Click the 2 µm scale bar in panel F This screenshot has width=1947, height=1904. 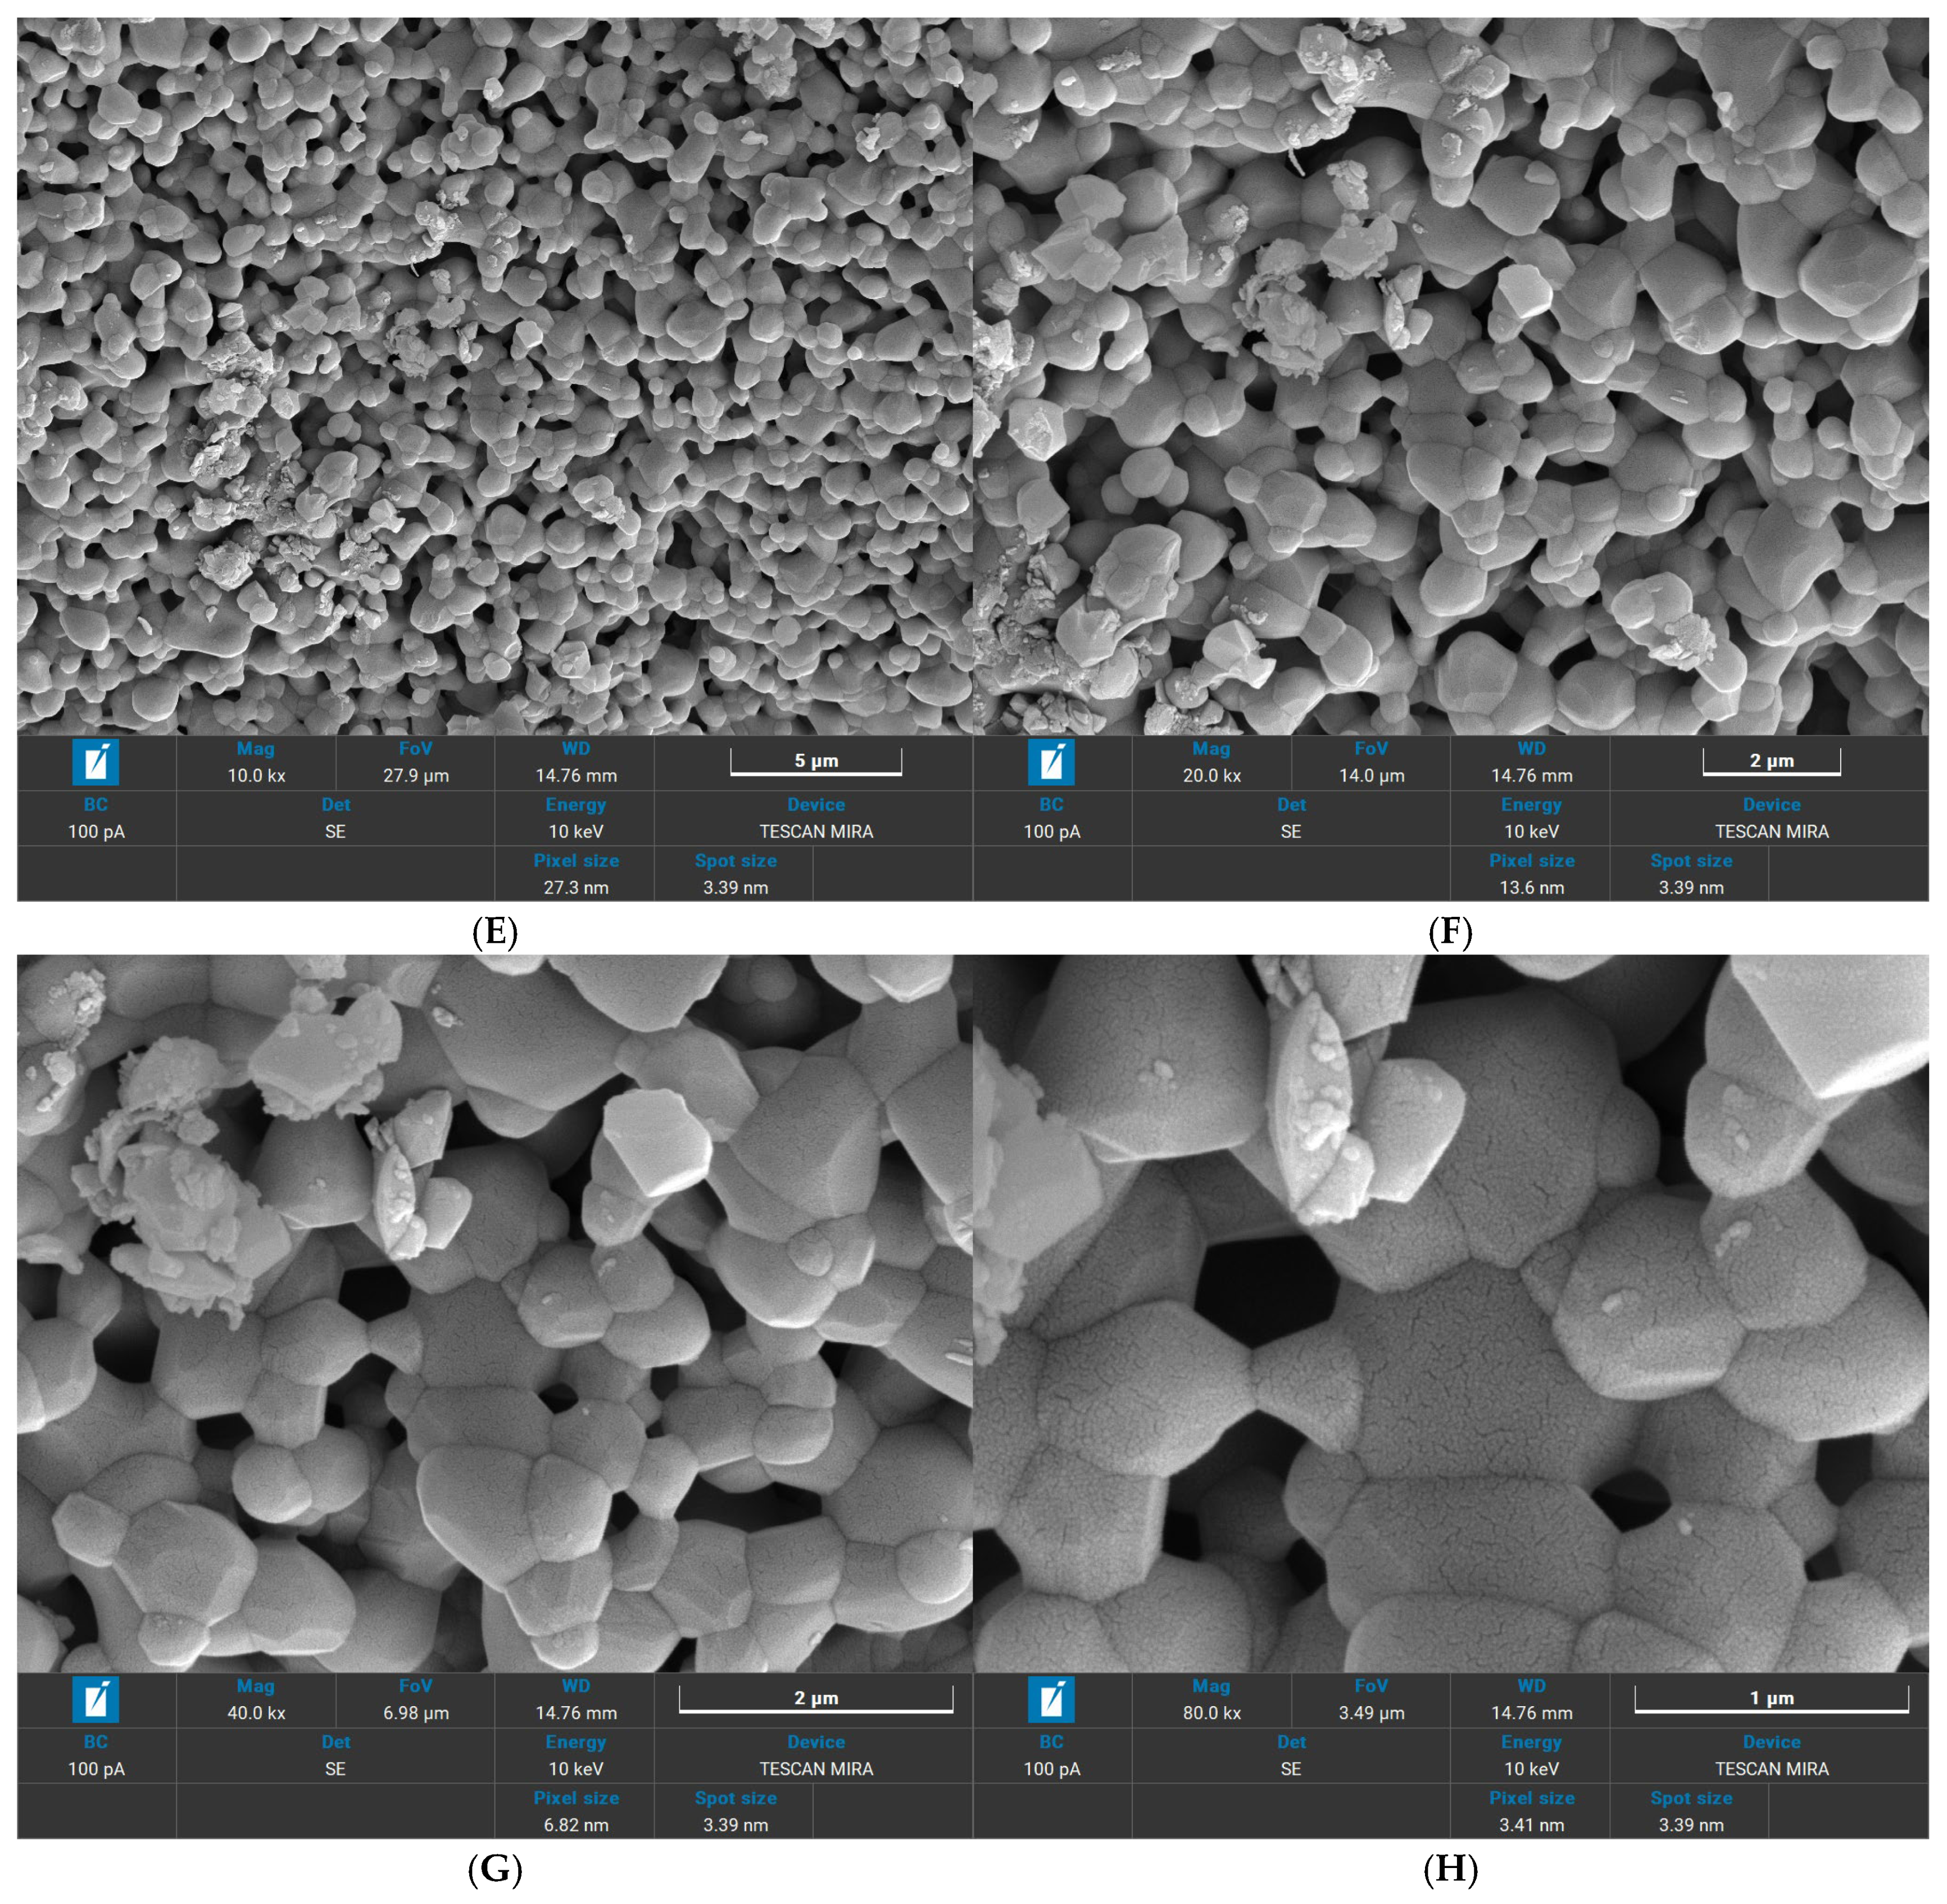tap(1771, 763)
